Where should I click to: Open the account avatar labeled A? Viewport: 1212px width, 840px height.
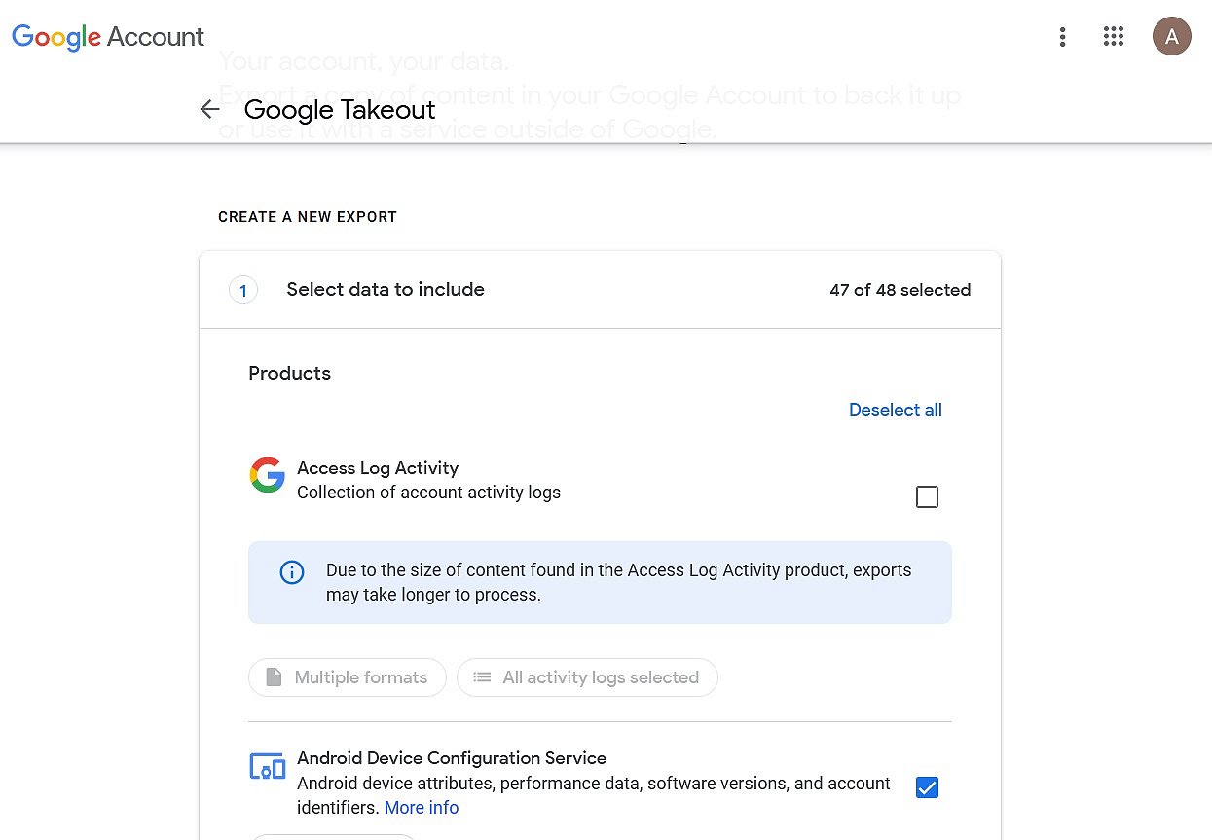1172,37
